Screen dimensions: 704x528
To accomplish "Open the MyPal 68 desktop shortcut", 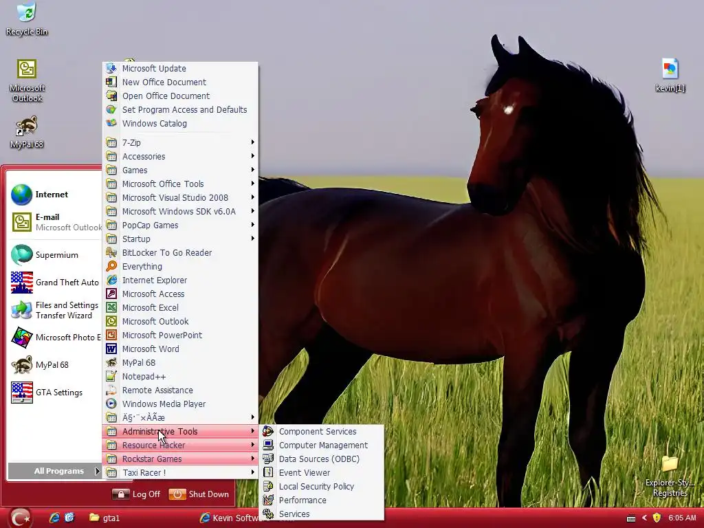I will click(27, 133).
